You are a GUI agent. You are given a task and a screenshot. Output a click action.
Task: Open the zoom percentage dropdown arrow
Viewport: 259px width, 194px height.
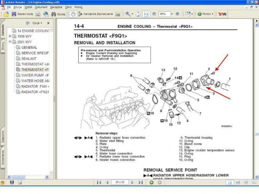(172, 14)
